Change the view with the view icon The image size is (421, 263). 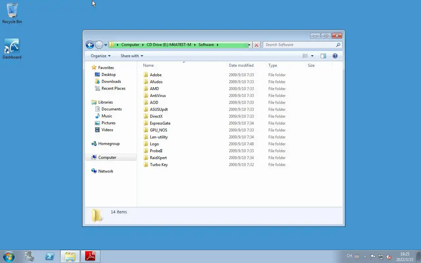305,56
